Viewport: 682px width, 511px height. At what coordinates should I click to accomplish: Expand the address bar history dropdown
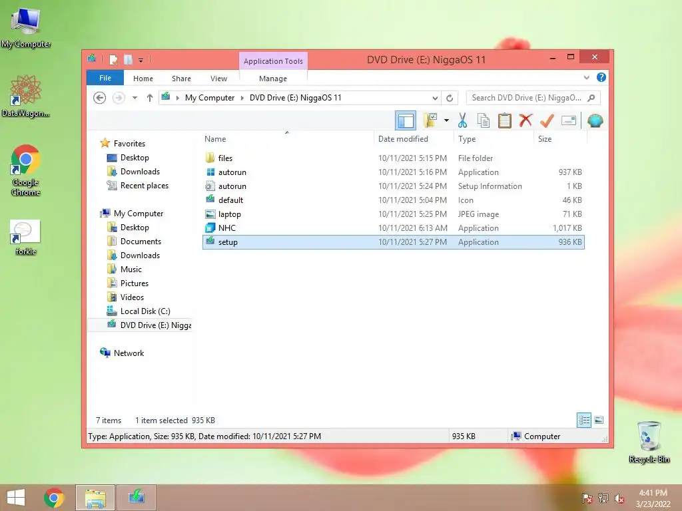pyautogui.click(x=435, y=98)
